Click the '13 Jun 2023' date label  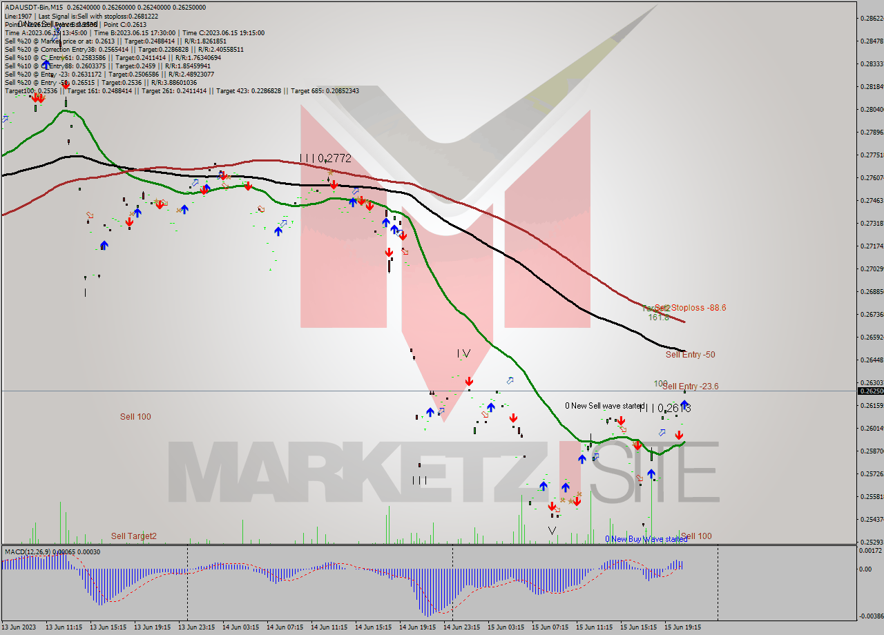[x=19, y=627]
